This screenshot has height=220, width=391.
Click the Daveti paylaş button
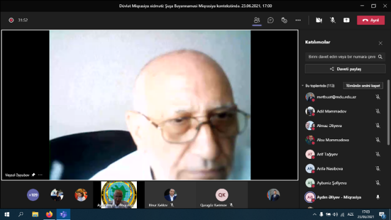coord(345,69)
